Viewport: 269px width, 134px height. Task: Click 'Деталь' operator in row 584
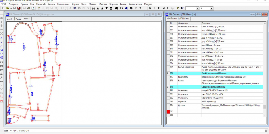(181, 105)
